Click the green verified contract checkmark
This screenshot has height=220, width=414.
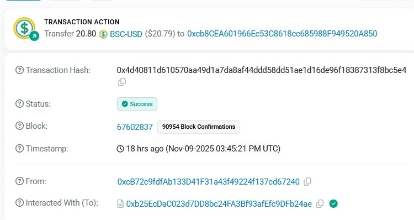coord(333,203)
